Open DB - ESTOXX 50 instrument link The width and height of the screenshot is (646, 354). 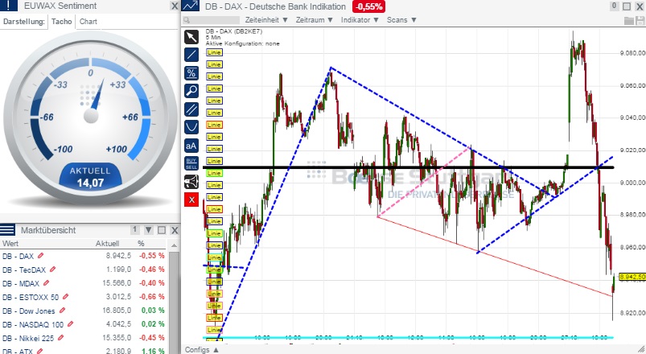pos(31,297)
